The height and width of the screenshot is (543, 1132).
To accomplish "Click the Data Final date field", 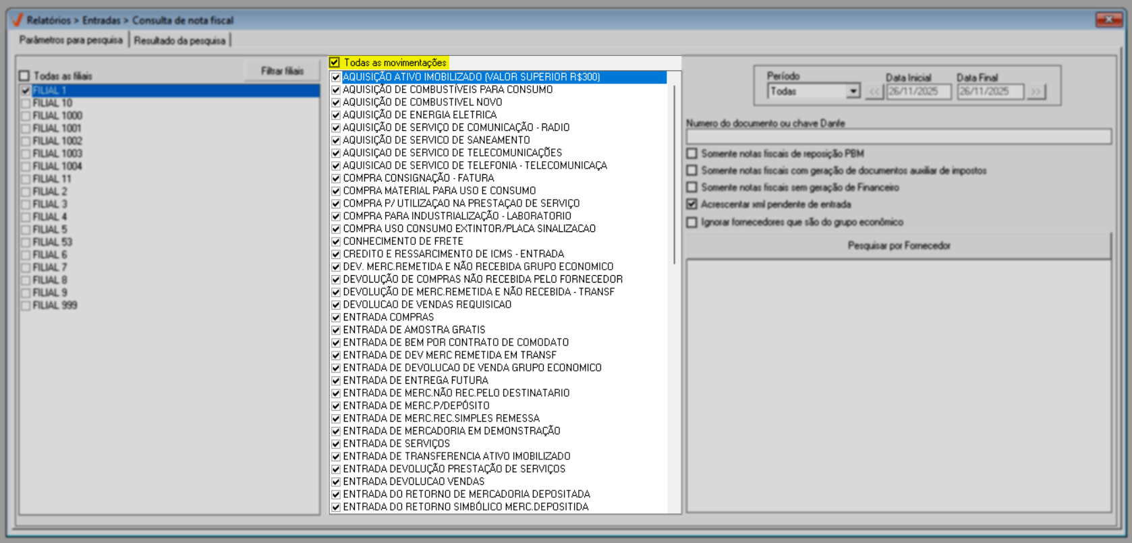I will pyautogui.click(x=990, y=91).
